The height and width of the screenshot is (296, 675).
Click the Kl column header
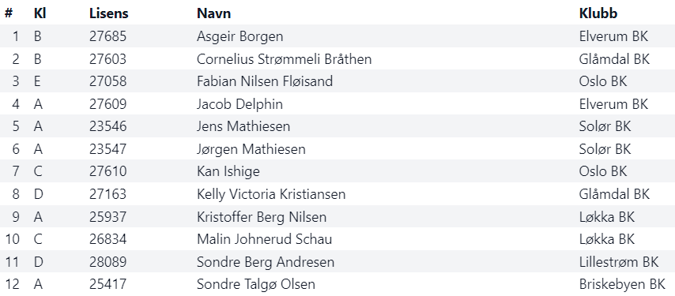point(40,13)
